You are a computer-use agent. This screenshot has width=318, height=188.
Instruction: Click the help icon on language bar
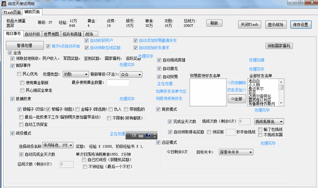pyautogui.click(x=148, y=135)
